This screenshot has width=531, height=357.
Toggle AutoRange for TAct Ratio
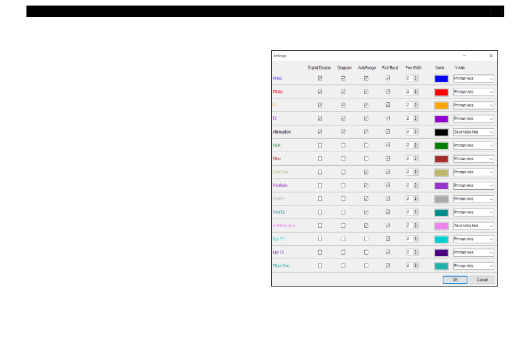point(366,185)
